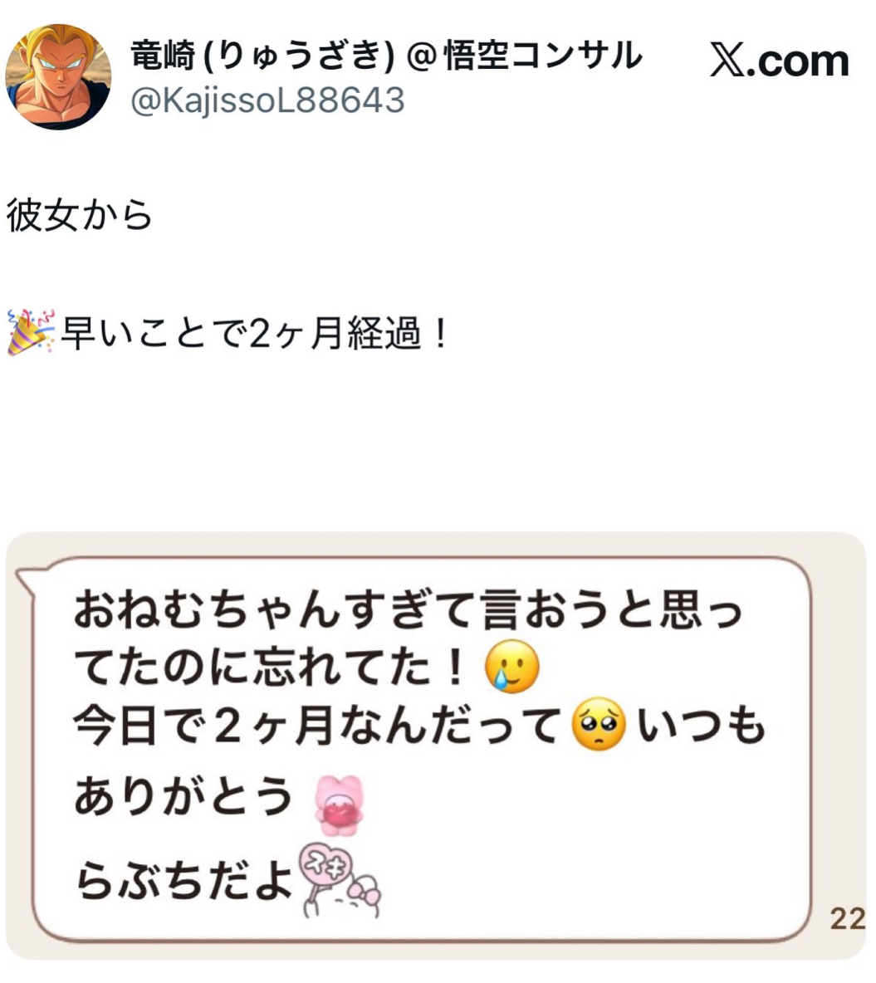Viewport: 876px width, 983px height.
Task: Click the smiling-with-tear emoji
Action: (x=512, y=667)
